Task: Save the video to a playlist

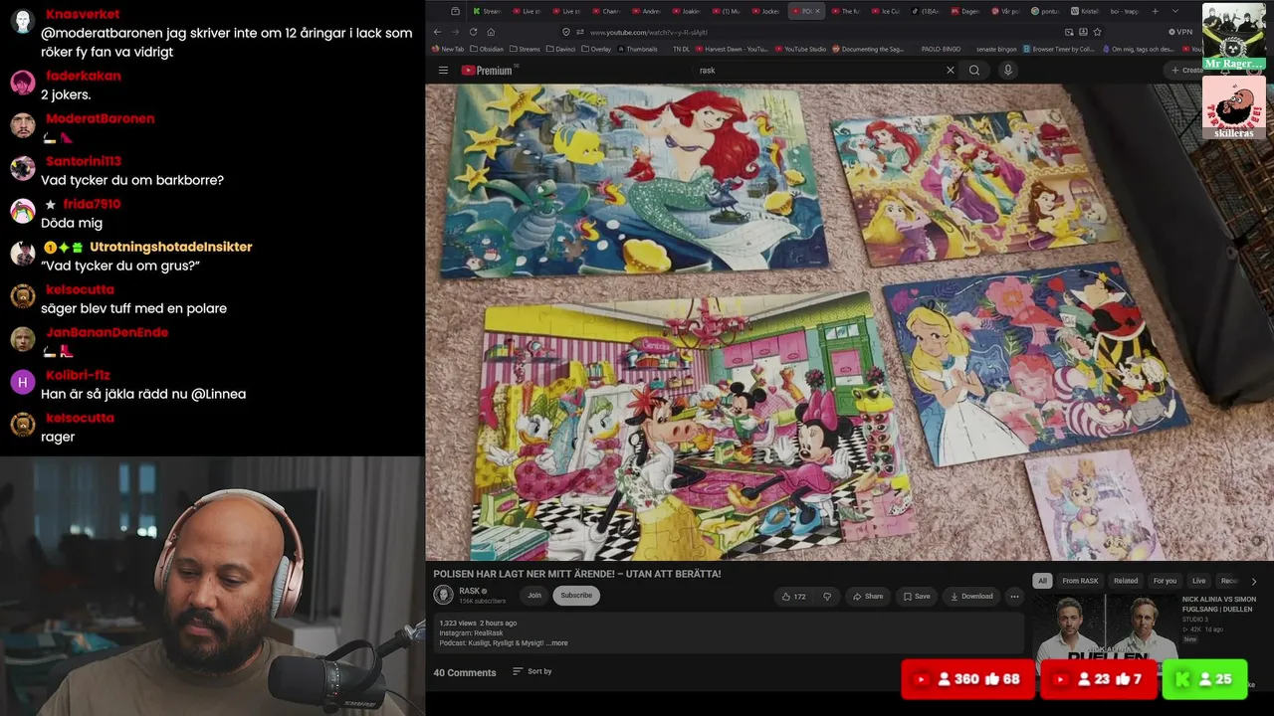Action: (917, 597)
